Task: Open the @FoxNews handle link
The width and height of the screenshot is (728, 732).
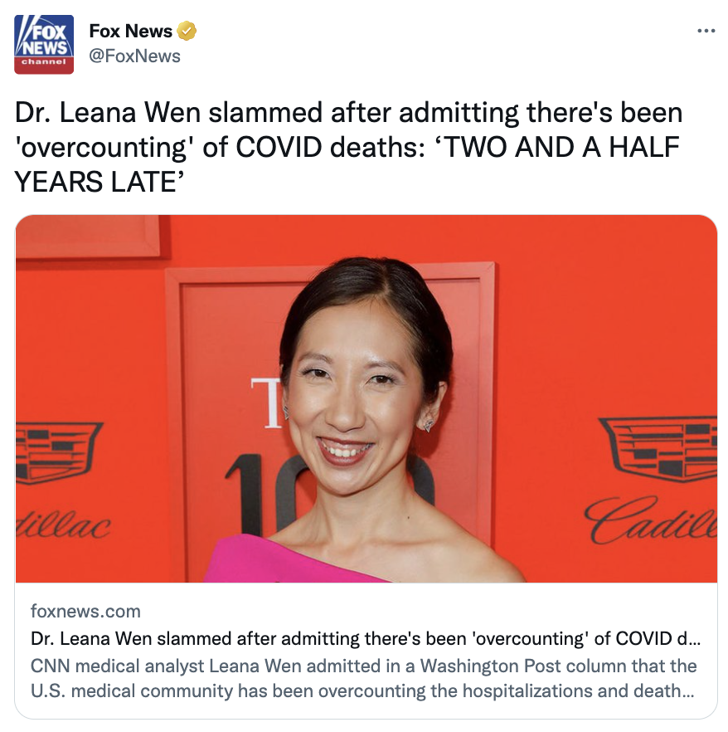Action: [134, 56]
